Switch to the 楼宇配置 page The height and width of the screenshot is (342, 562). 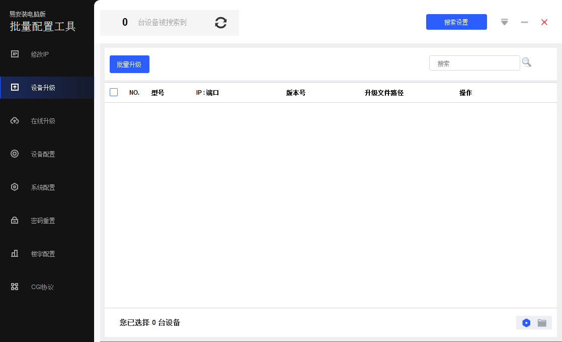(x=42, y=254)
